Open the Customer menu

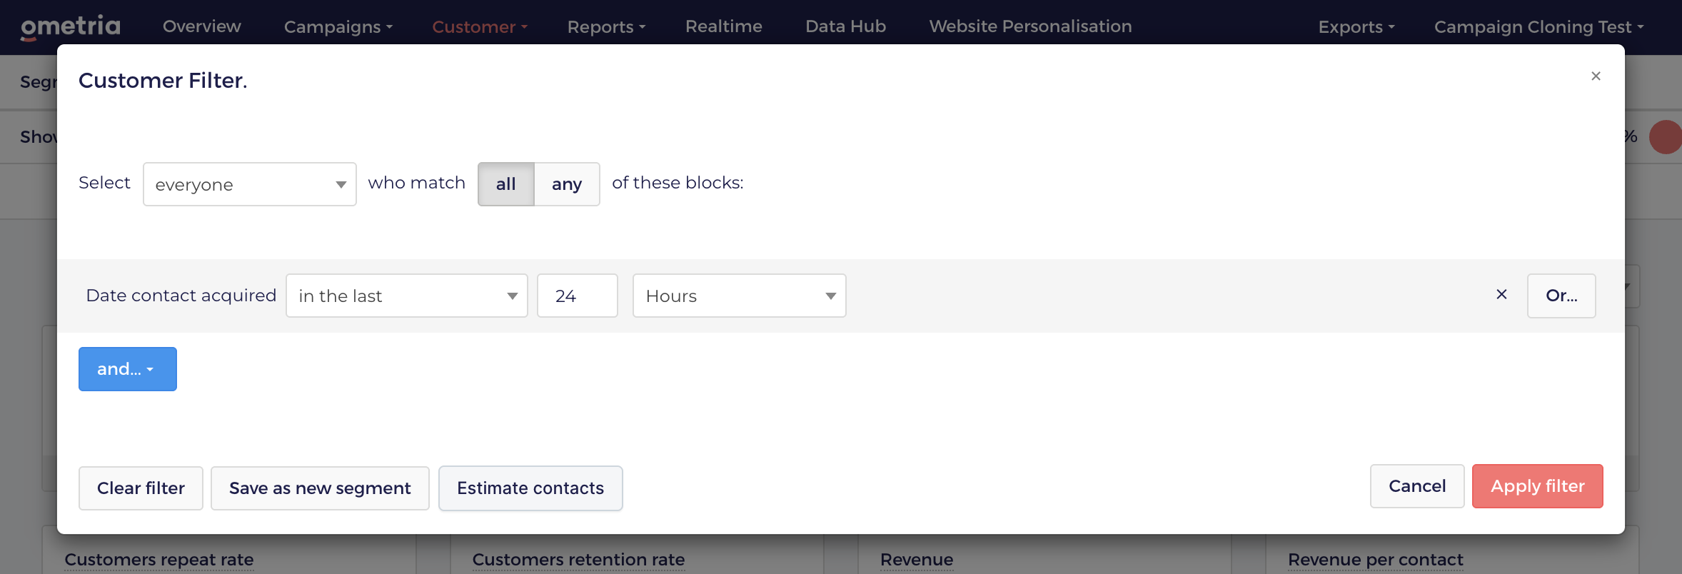click(480, 27)
